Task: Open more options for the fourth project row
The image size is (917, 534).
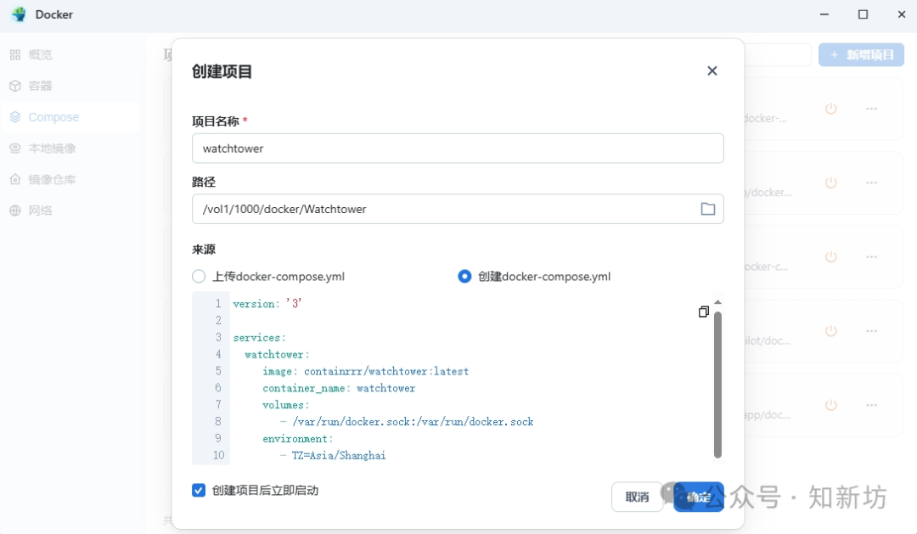Action: 871,331
